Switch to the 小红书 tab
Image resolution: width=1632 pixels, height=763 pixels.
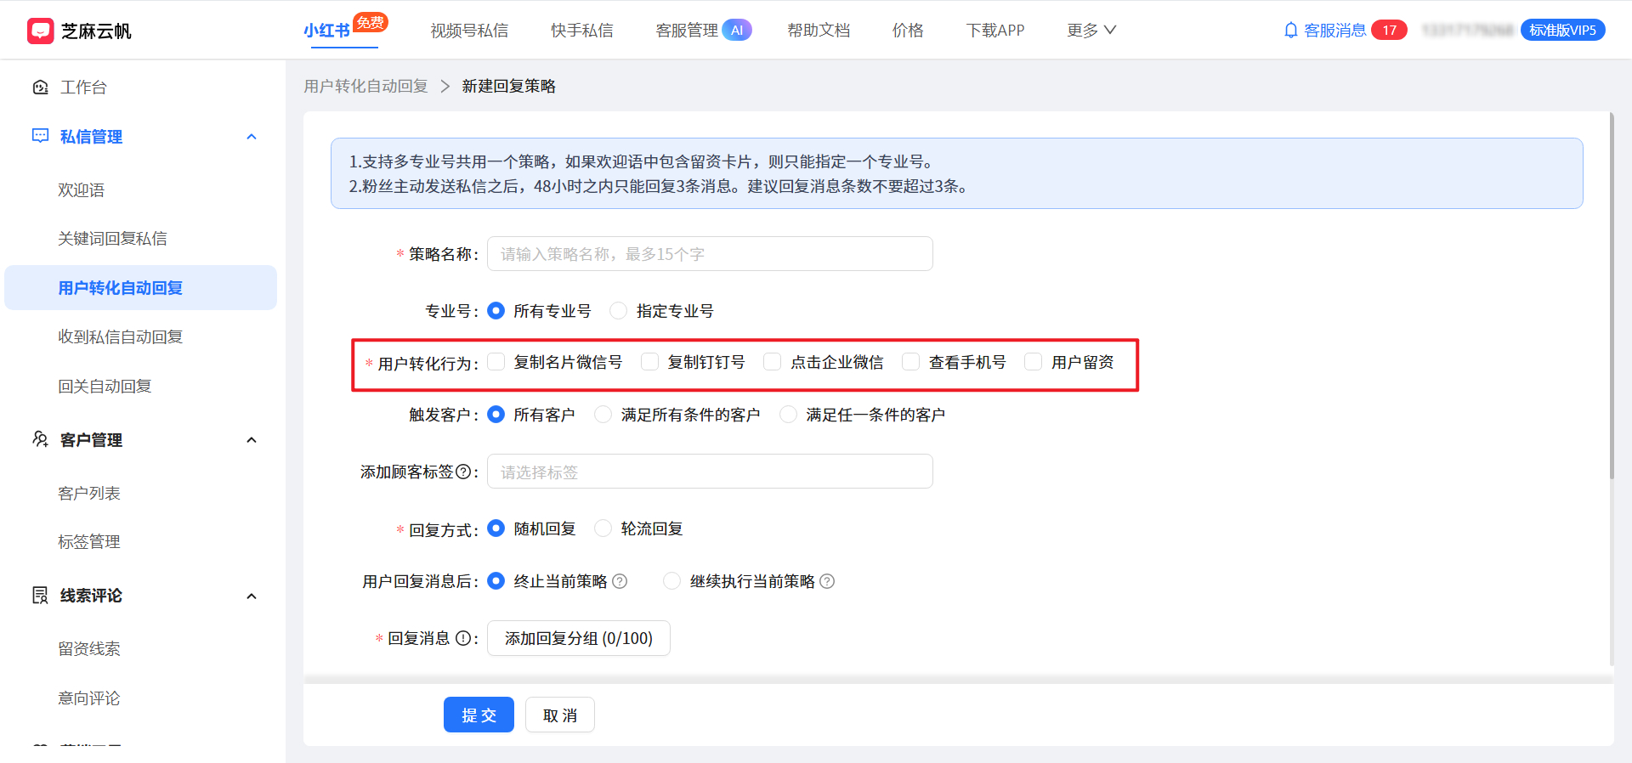point(327,31)
